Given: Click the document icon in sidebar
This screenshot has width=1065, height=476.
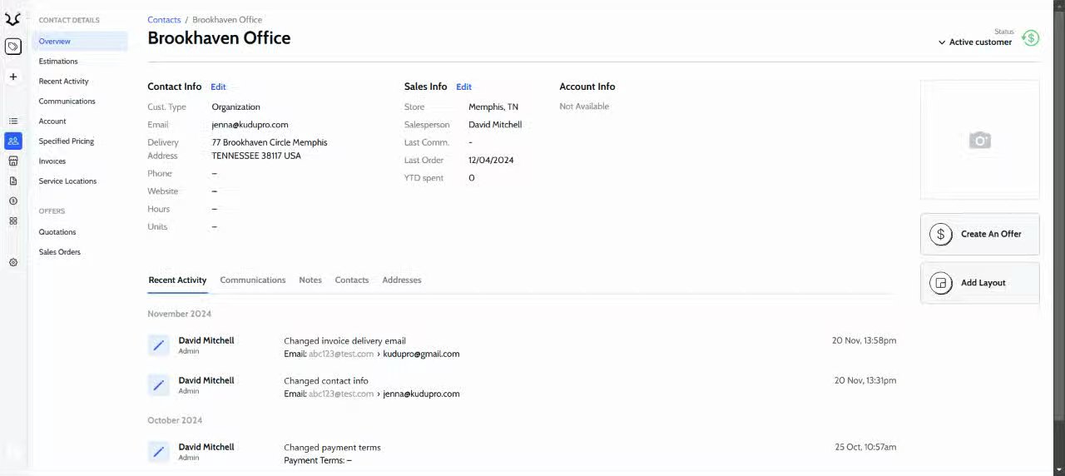Looking at the screenshot, I should point(12,181).
